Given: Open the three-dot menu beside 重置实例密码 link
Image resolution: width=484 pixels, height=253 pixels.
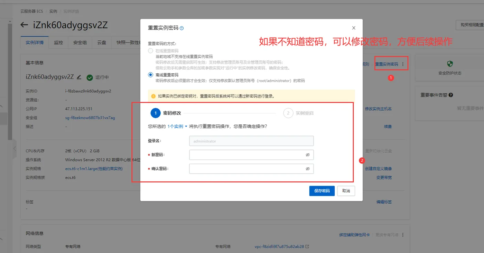Looking at the screenshot, I should pos(403,64).
